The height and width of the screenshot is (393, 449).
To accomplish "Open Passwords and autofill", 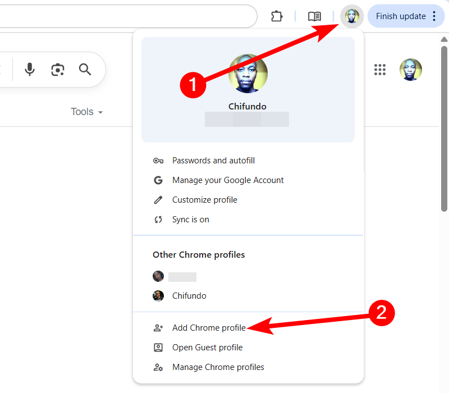I will click(x=213, y=161).
